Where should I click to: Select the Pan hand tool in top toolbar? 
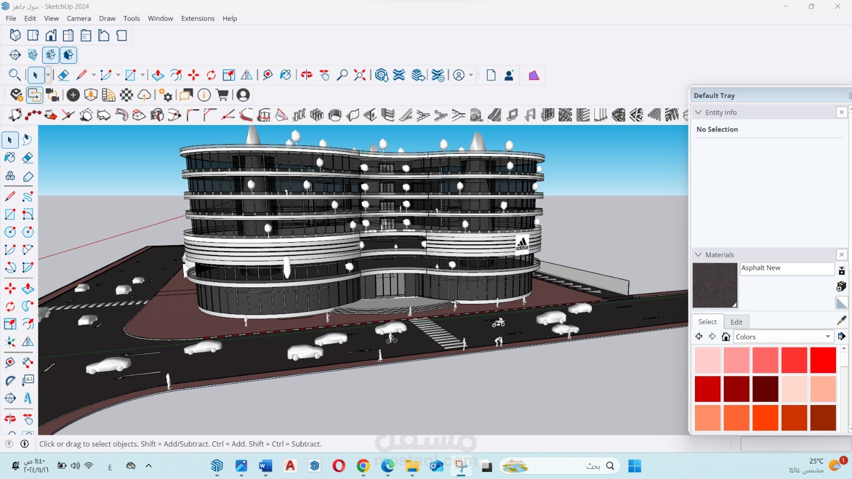click(x=325, y=75)
